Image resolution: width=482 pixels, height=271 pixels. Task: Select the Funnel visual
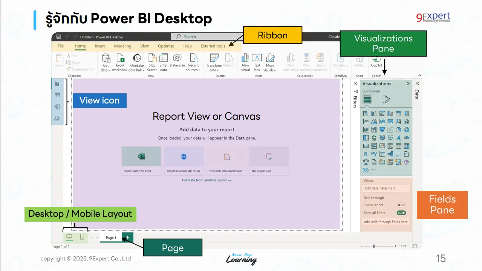(x=382, y=129)
